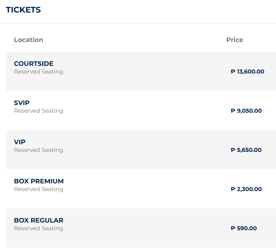Select the COURTSIDE ticket row

click(141, 71)
